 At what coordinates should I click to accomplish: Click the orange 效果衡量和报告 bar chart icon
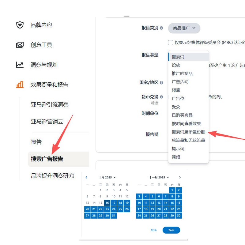(x=20, y=85)
